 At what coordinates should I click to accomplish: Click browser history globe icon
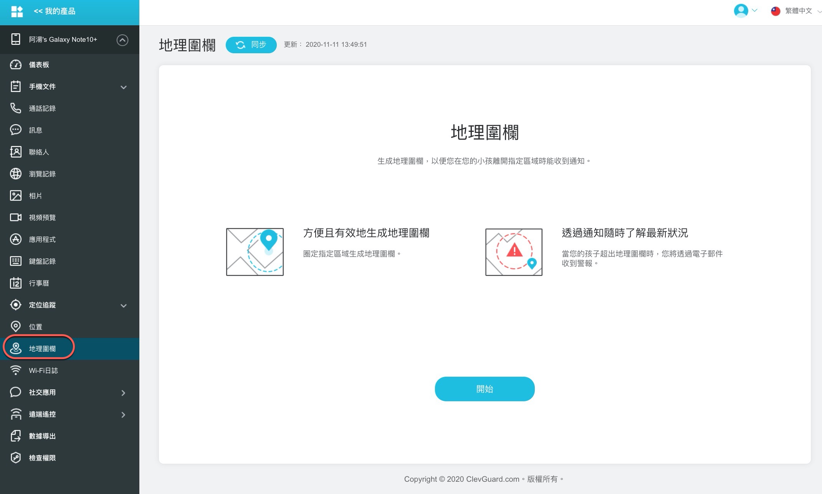(15, 174)
